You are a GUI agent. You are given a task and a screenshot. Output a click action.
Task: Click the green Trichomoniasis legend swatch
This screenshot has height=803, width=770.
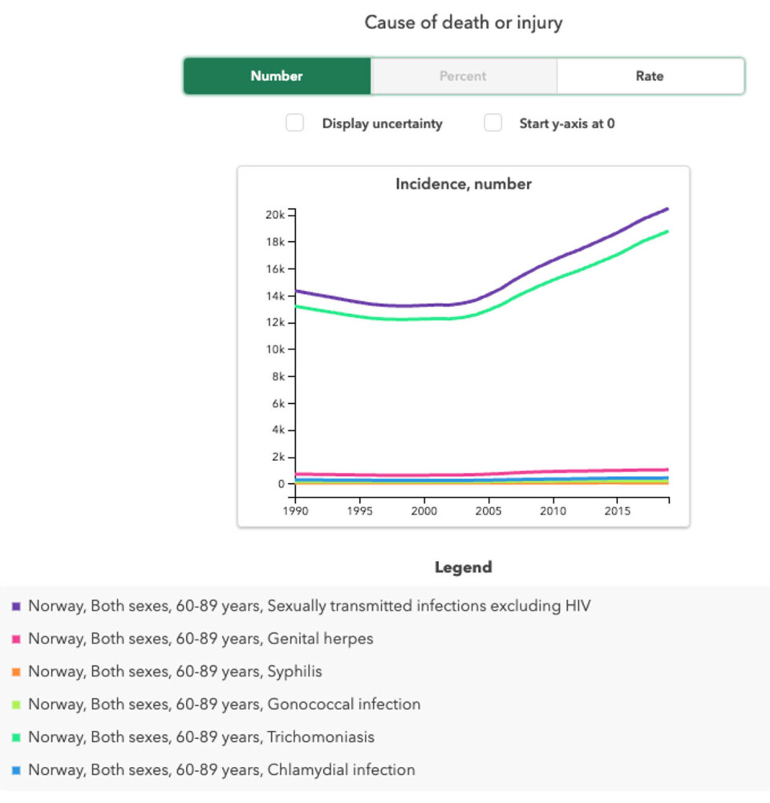tap(16, 738)
